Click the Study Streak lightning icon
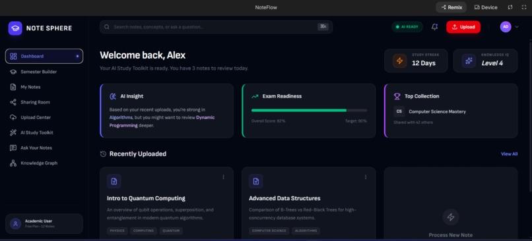532x241 pixels. click(x=400, y=61)
